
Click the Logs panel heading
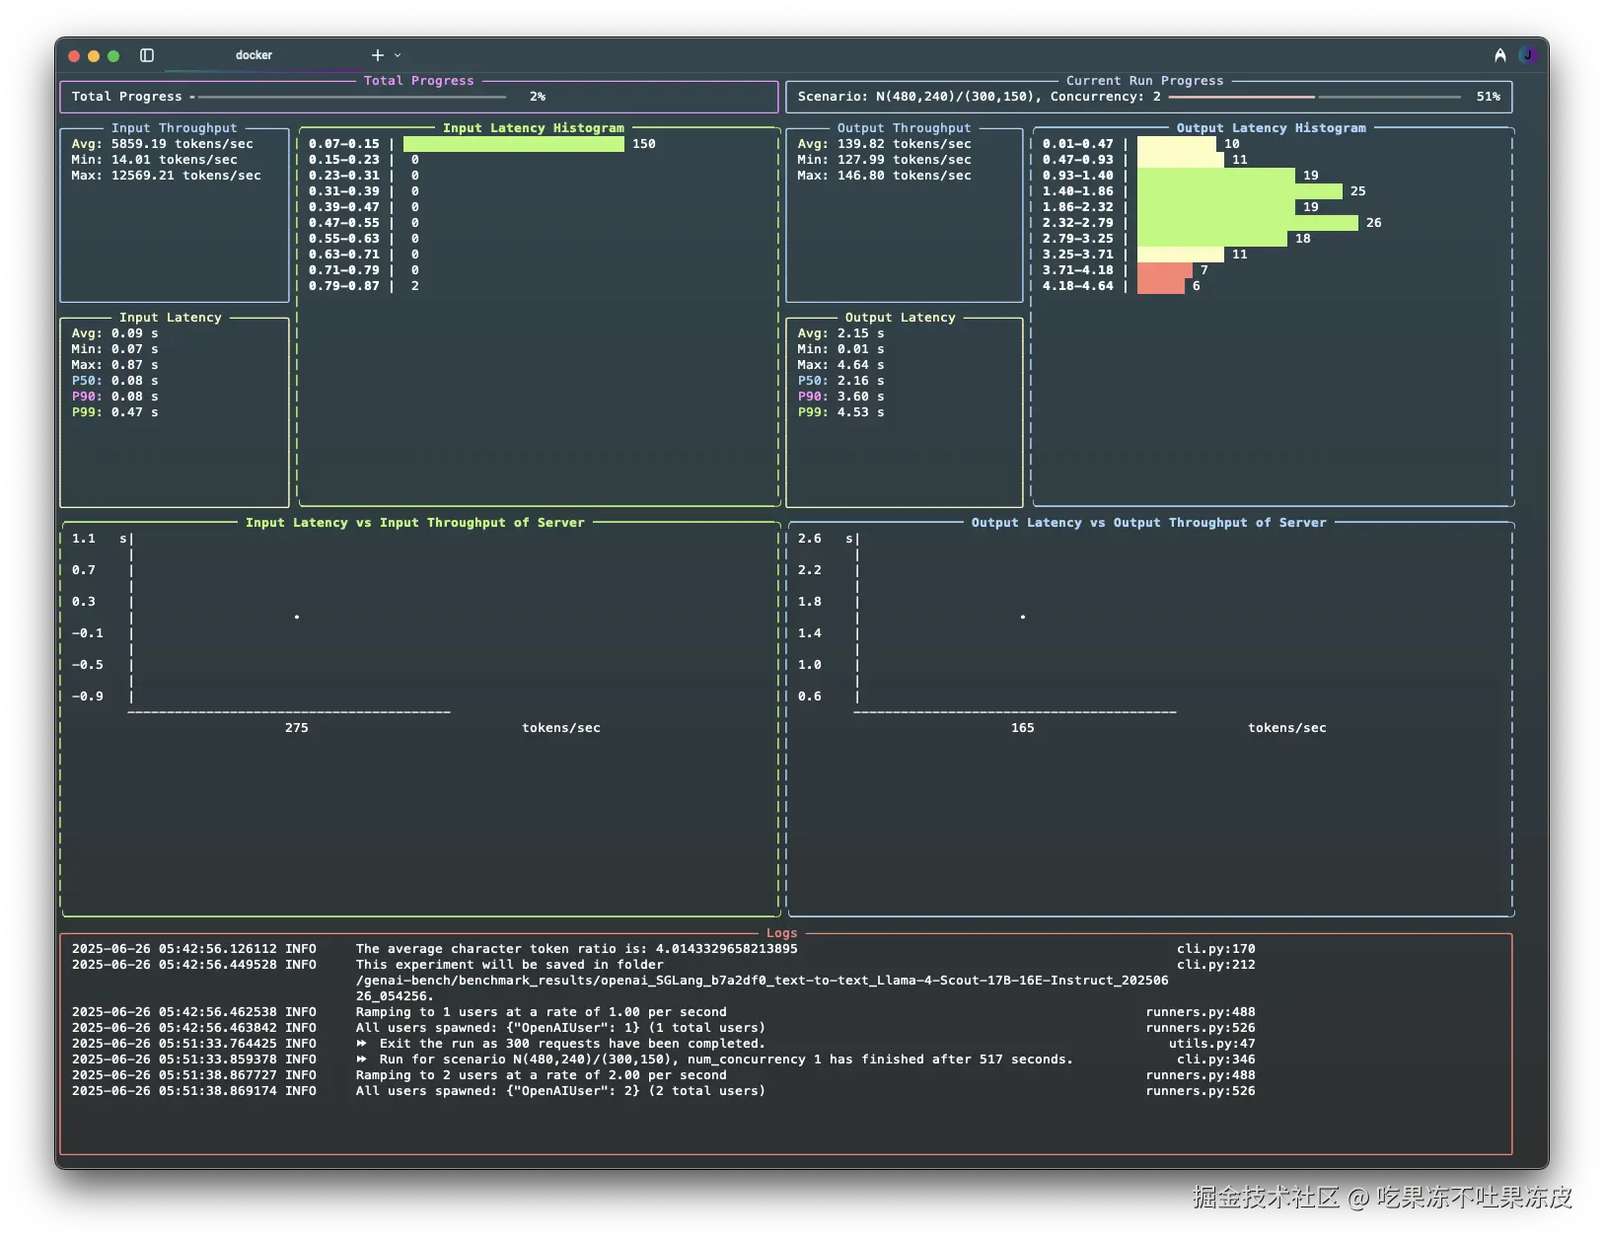click(x=782, y=933)
